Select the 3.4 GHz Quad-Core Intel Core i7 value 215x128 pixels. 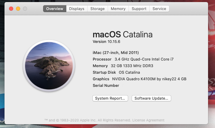pos(144,59)
